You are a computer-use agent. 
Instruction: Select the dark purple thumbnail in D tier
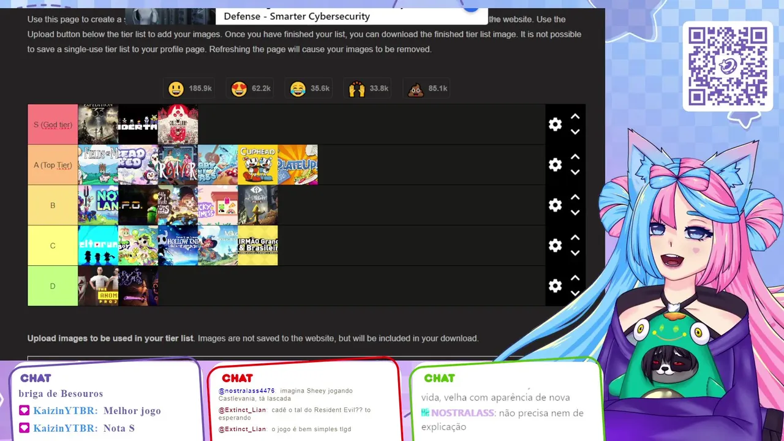(x=138, y=286)
